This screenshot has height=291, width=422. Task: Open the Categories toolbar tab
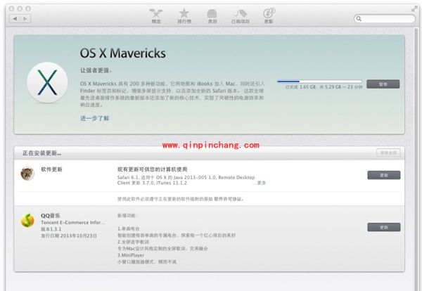(212, 16)
